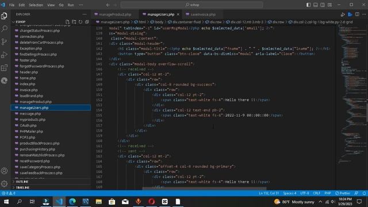The height and width of the screenshot is (207, 368).
Task: Split the editor to the right
Action: coord(357,14)
